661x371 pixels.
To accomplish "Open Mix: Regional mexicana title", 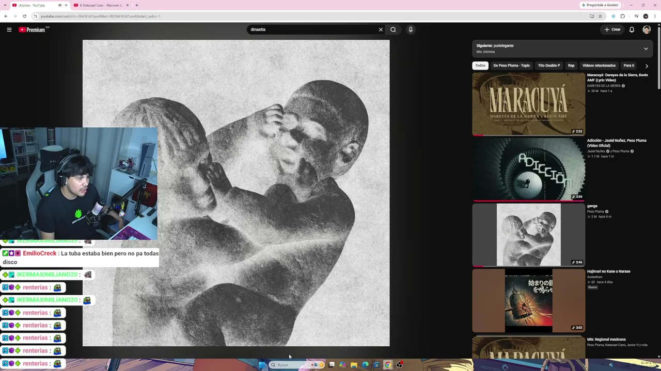I will click(x=606, y=340).
